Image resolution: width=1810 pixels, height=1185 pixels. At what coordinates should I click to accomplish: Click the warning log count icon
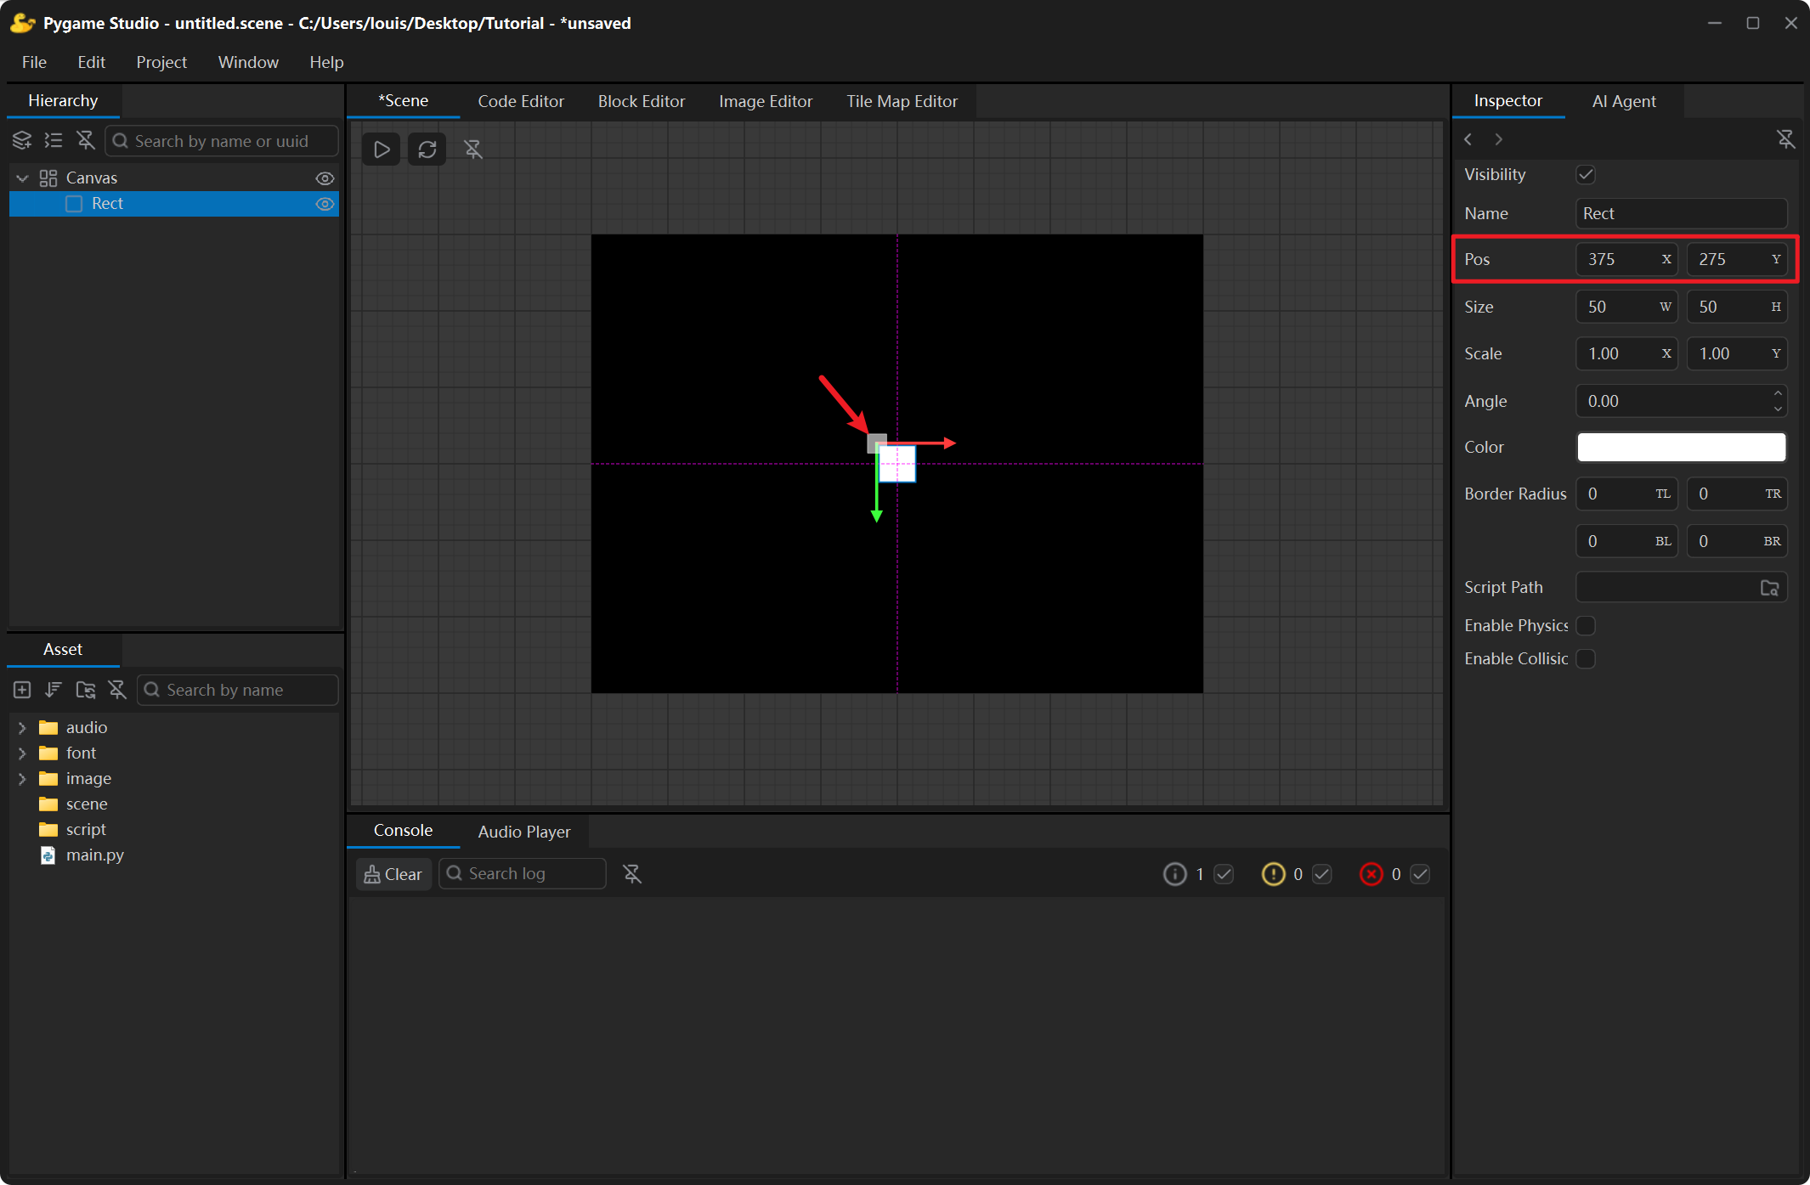pos(1274,874)
